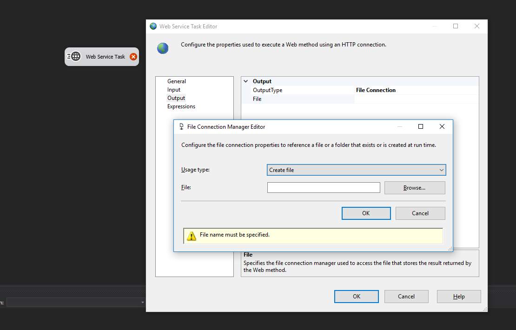Click the File path text field
Image resolution: width=516 pixels, height=330 pixels.
tap(324, 188)
